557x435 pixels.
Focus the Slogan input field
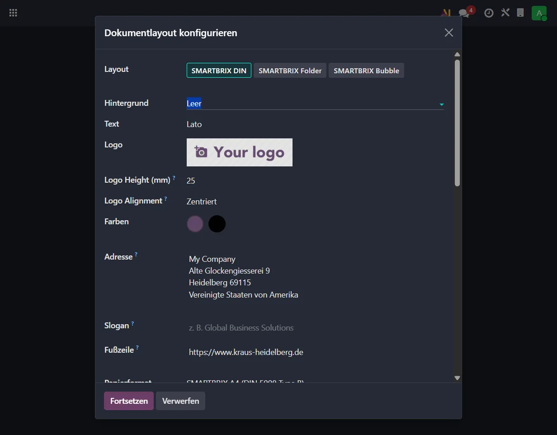315,328
